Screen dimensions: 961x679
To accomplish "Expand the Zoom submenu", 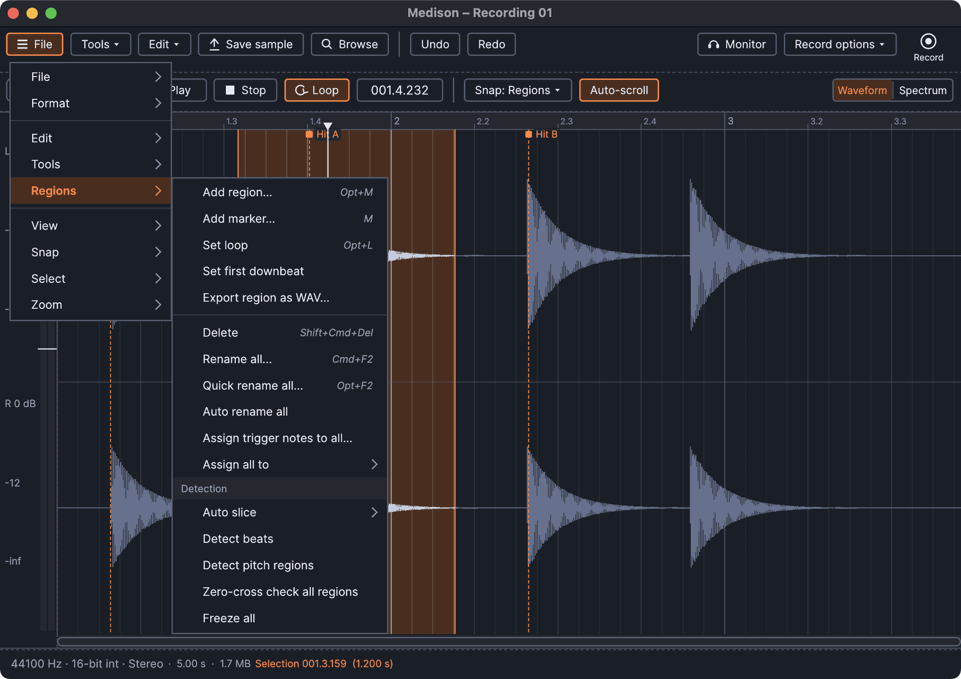I will point(91,305).
